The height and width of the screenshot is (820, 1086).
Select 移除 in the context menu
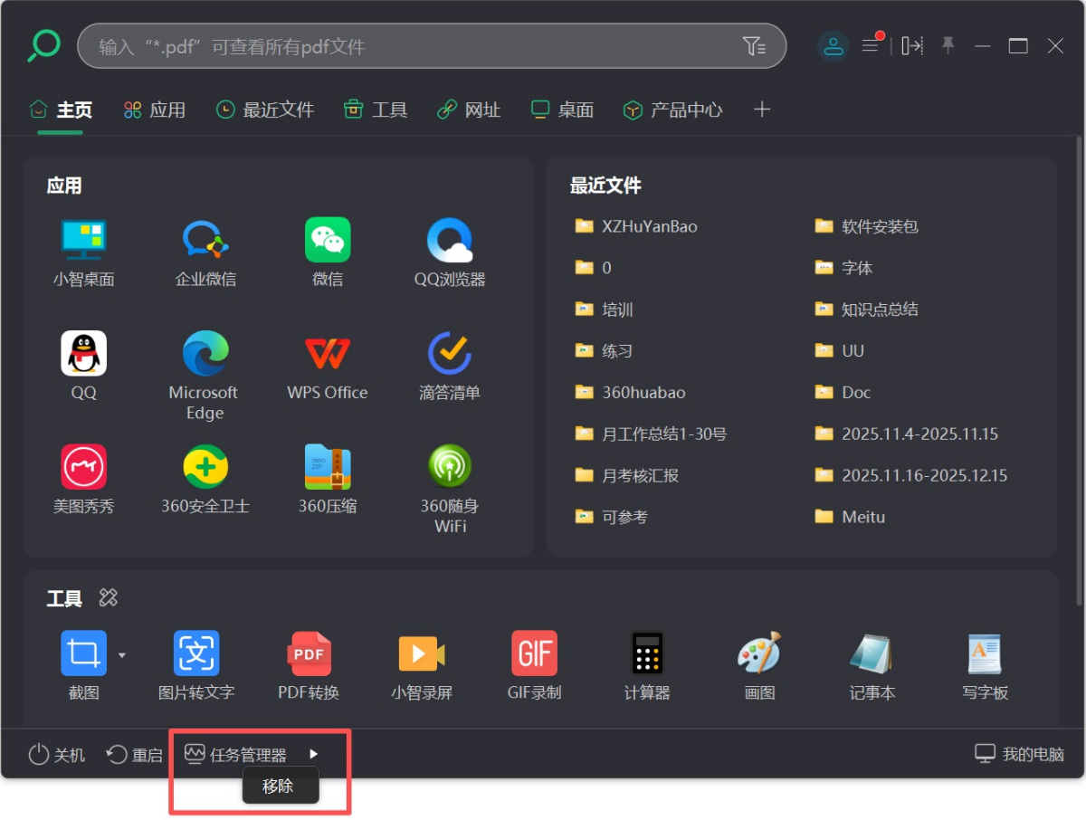(280, 786)
